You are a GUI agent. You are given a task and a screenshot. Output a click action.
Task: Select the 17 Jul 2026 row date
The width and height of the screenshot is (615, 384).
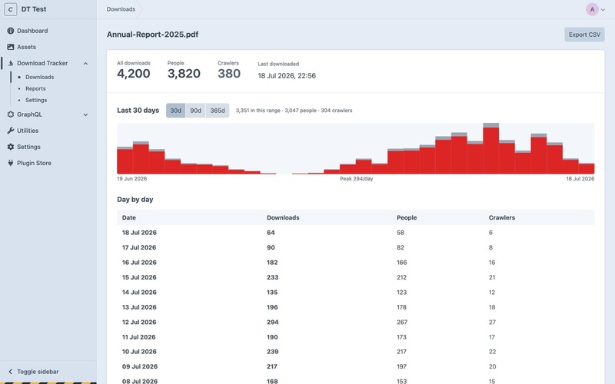coord(139,247)
